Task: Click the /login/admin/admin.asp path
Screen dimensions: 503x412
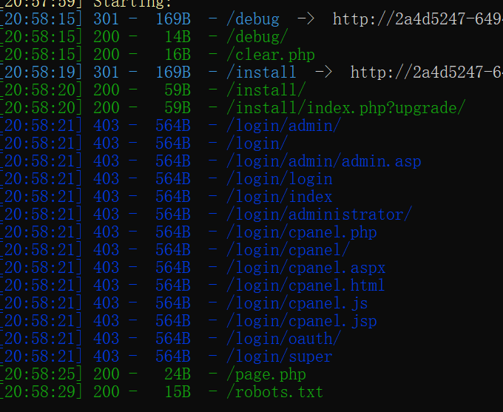Action: (323, 161)
